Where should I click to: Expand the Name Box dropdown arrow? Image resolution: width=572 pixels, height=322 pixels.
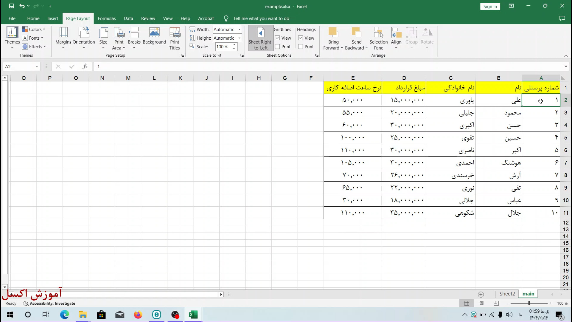37,66
